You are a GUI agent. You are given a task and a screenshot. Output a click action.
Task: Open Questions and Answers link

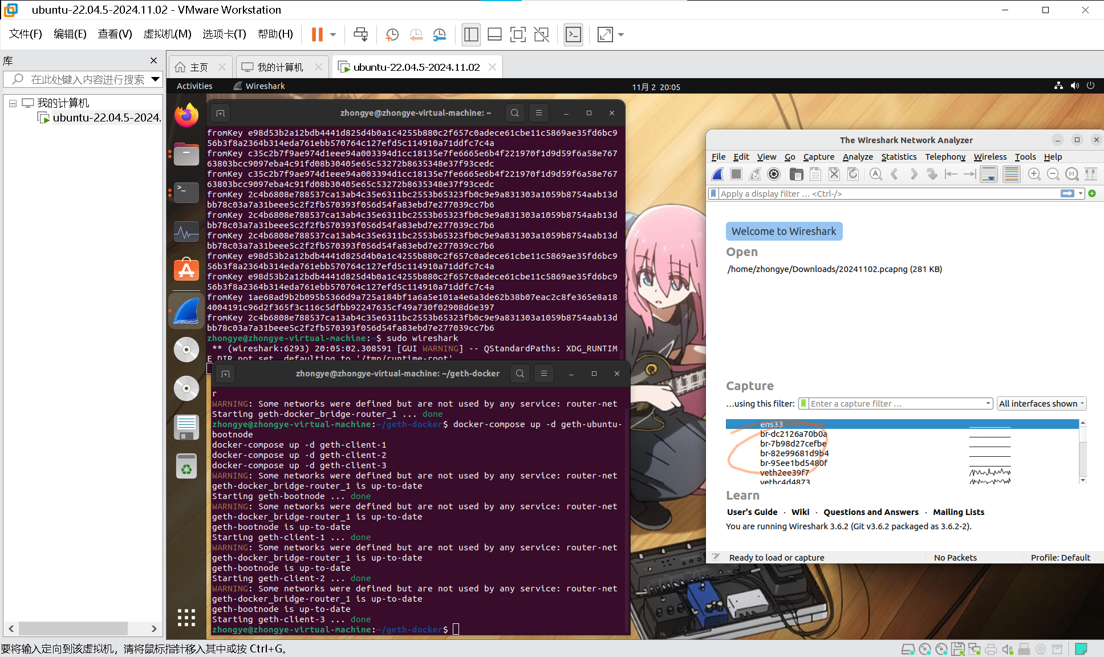point(871,512)
